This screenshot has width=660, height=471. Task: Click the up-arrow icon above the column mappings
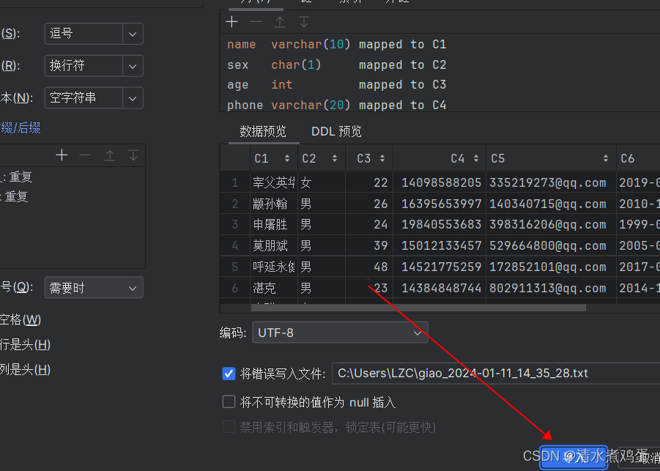279,21
